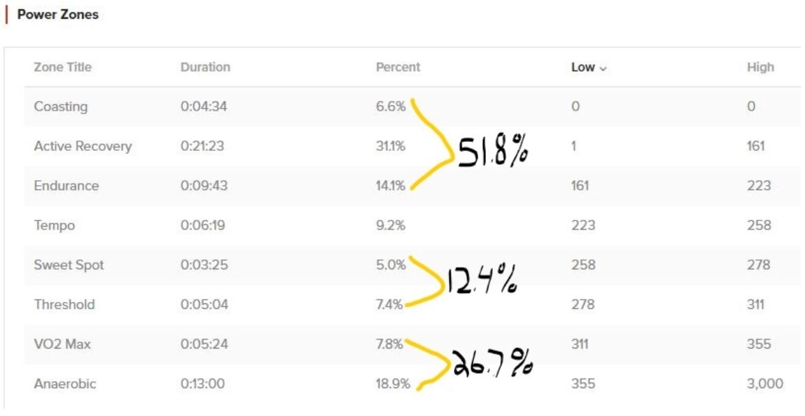Sort table by Duration column
Viewport: 805px width, 416px height.
tap(205, 67)
